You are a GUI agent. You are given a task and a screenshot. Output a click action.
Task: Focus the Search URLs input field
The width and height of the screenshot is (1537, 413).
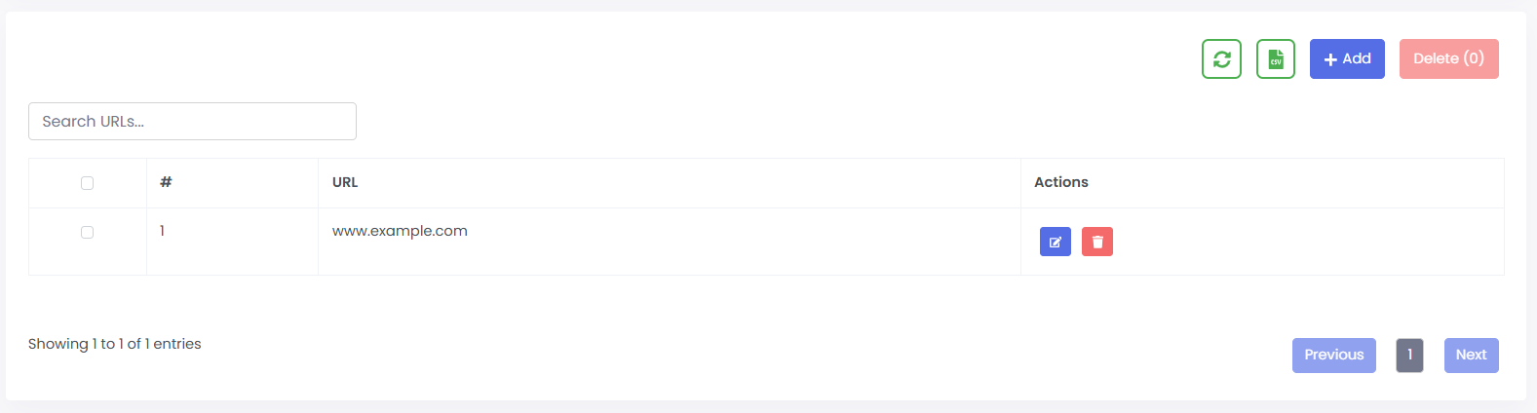click(192, 122)
